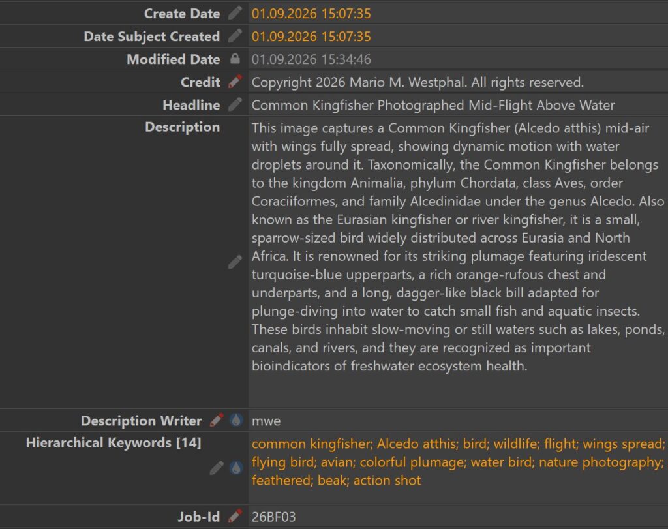Click the Job-Id value 26BF03
This screenshot has height=529, width=668.
[273, 517]
